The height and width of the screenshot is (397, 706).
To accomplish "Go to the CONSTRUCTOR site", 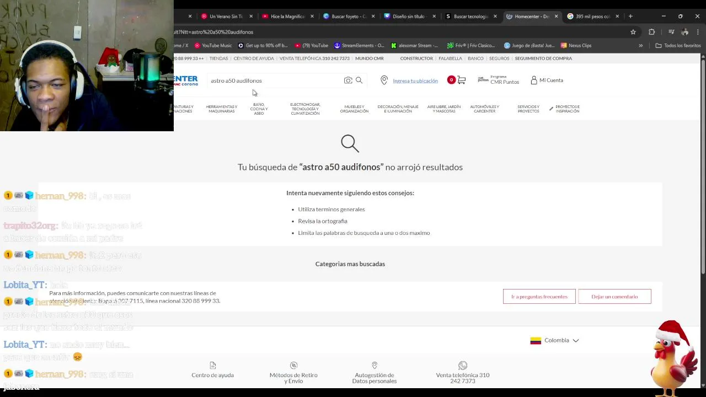I will 416,58.
